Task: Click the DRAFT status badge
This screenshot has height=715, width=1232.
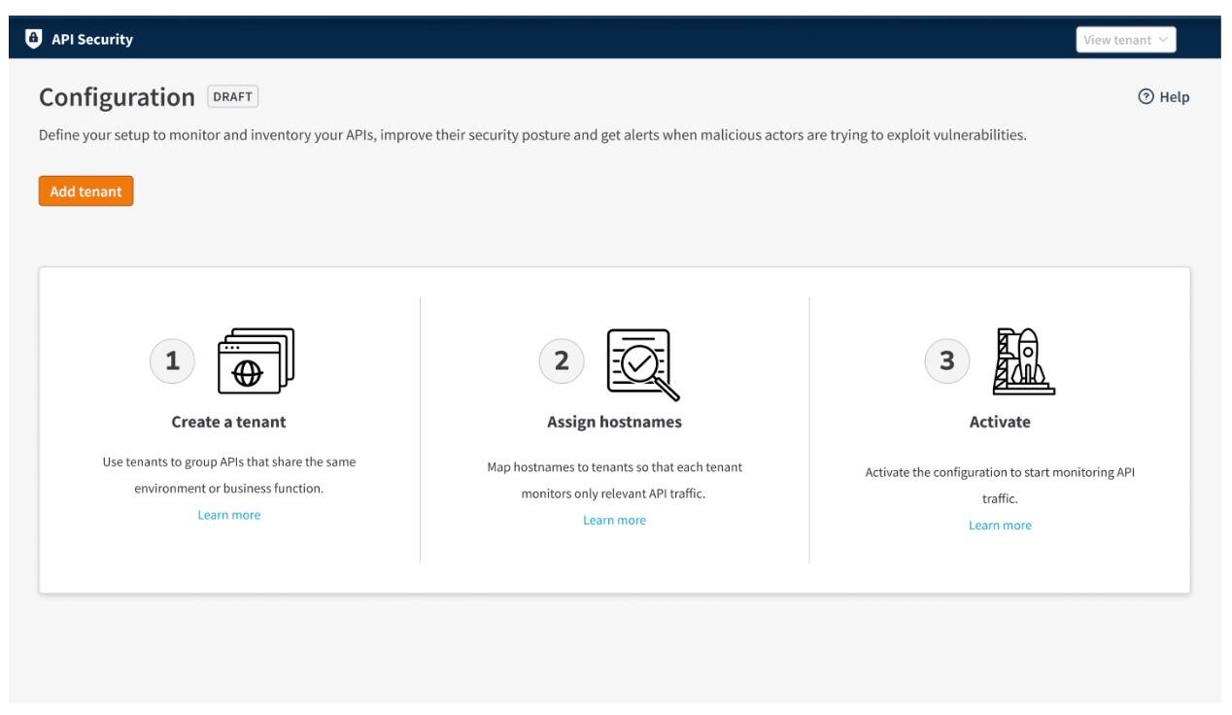Action: 233,97
